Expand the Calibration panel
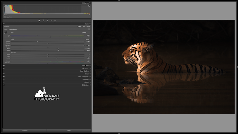 (x=90, y=85)
